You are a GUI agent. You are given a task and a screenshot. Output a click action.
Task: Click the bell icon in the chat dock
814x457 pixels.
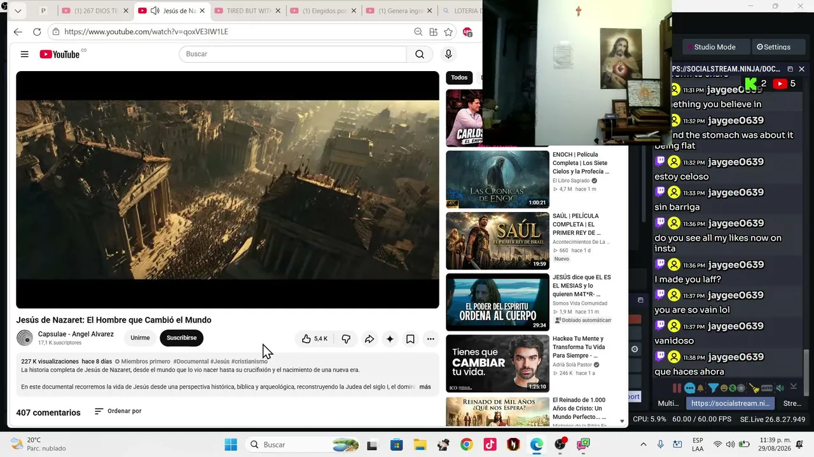[x=701, y=388]
